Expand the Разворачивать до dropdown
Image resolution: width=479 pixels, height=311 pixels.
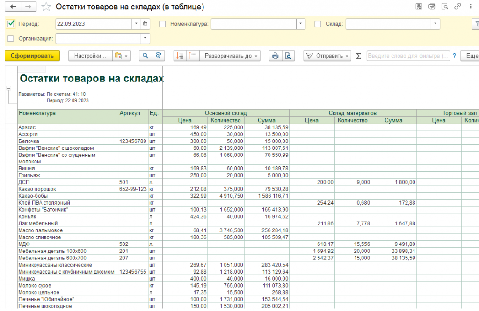230,56
